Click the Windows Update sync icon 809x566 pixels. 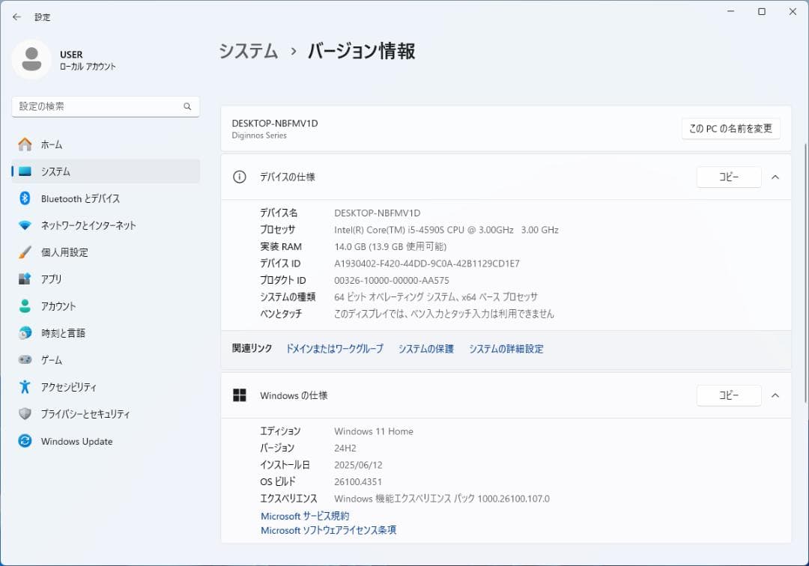tap(25, 441)
